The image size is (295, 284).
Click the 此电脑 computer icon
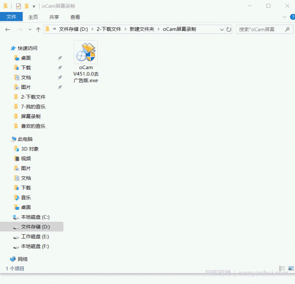coord(13,139)
